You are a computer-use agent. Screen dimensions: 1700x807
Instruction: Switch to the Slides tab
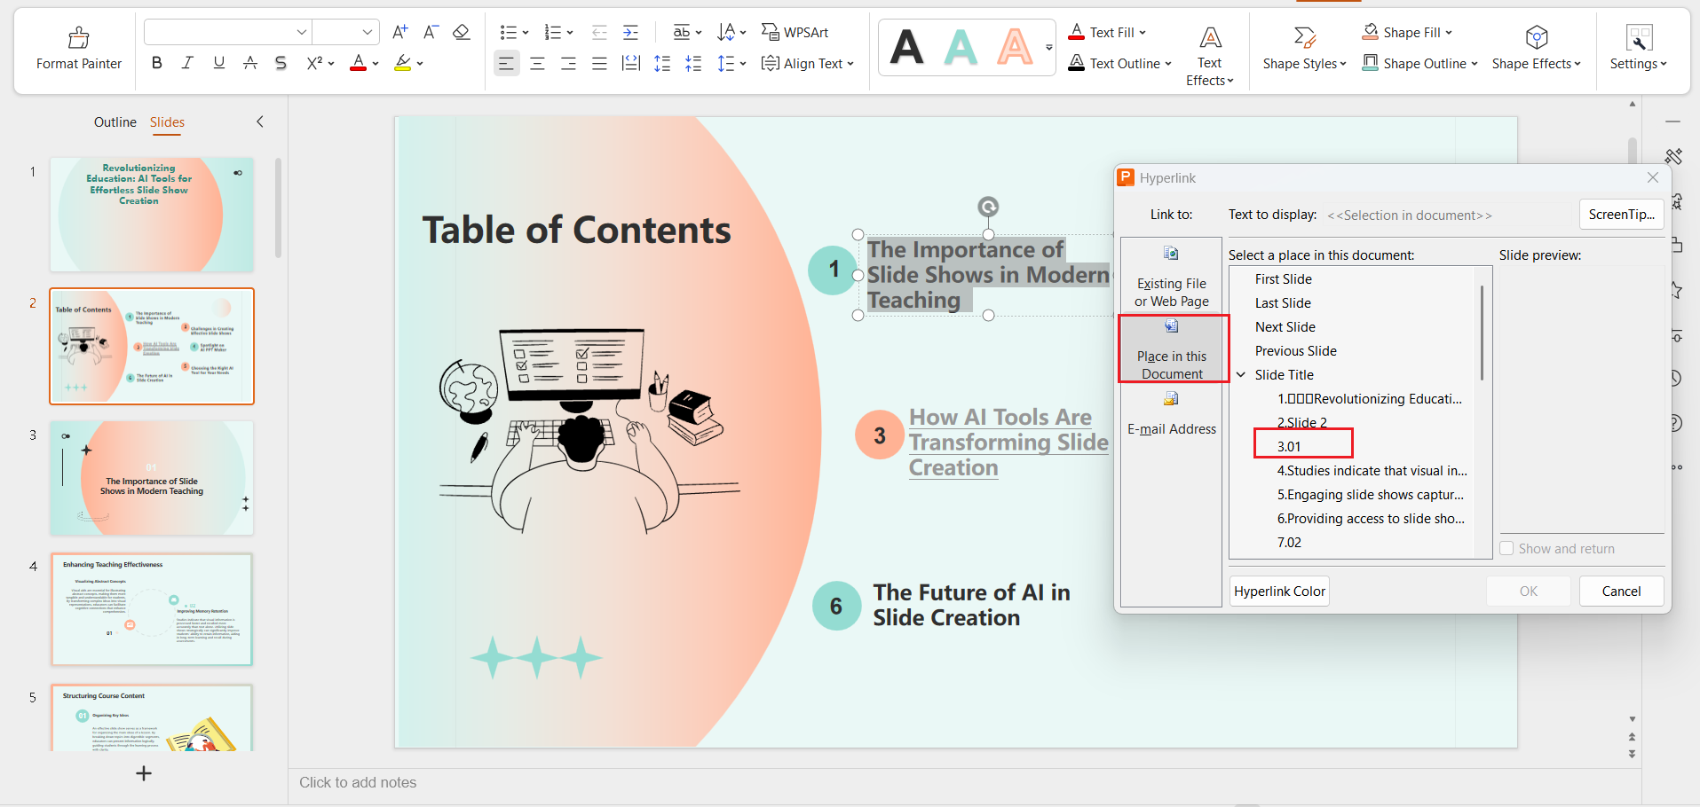pyautogui.click(x=167, y=121)
